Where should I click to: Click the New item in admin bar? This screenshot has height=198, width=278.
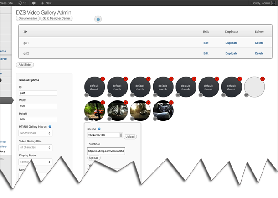click(46, 3)
